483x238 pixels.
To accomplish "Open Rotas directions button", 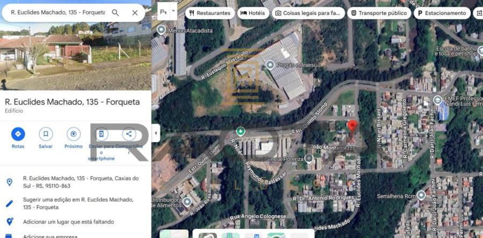I will pos(18,134).
